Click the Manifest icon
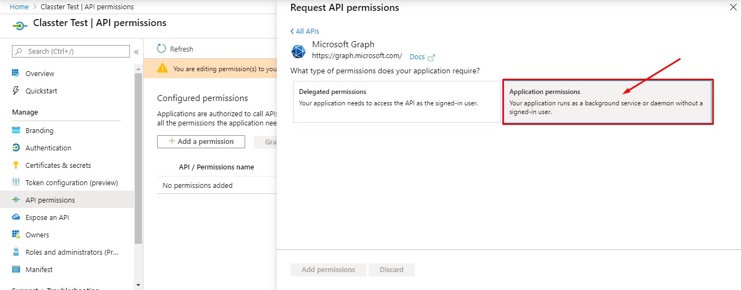Image resolution: width=741 pixels, height=290 pixels. click(16, 269)
